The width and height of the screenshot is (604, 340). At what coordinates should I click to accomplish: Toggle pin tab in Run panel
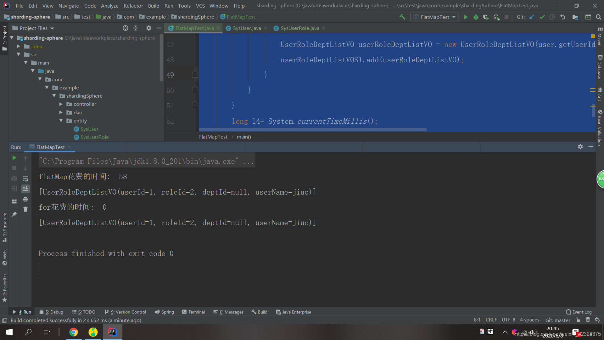14,214
